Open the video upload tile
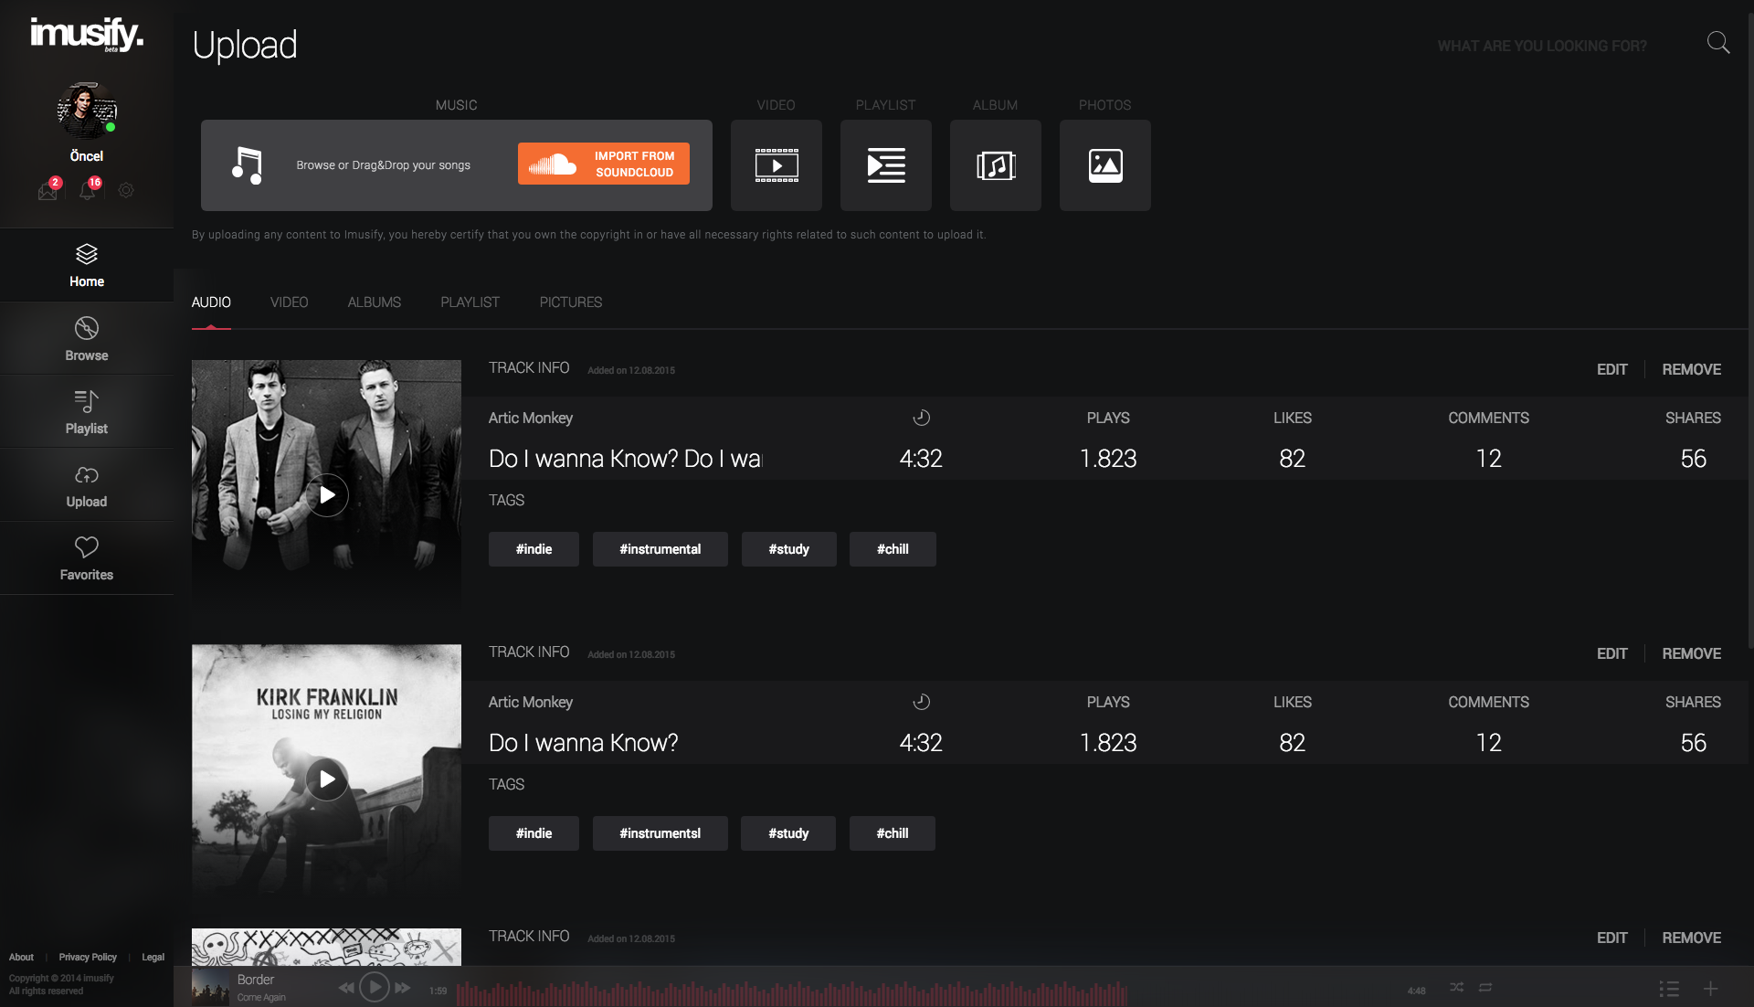 (x=776, y=165)
